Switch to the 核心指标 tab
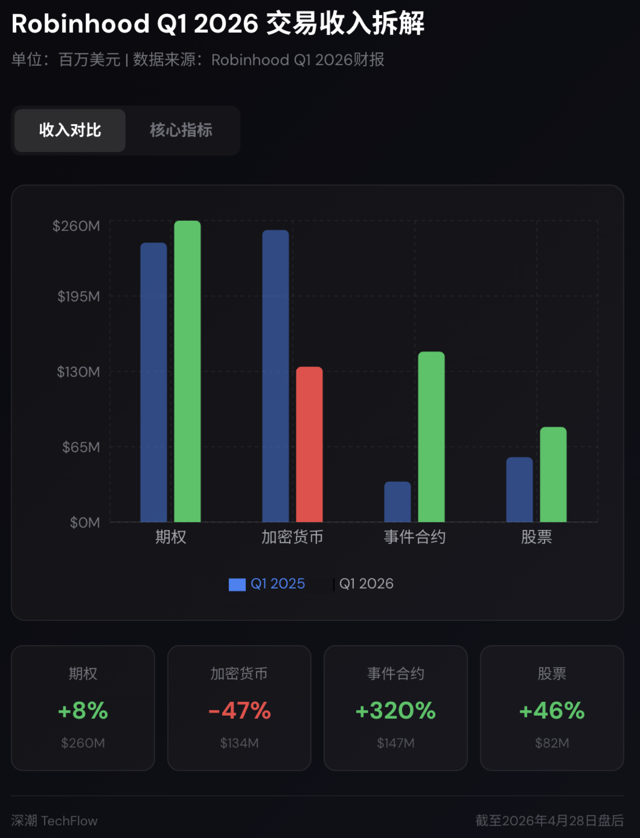Viewport: 640px width, 838px height. tap(181, 130)
